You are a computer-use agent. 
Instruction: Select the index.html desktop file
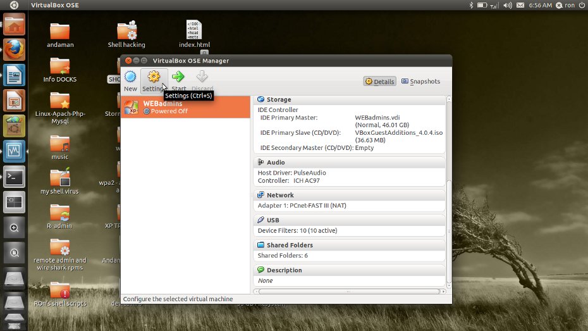pos(194,34)
